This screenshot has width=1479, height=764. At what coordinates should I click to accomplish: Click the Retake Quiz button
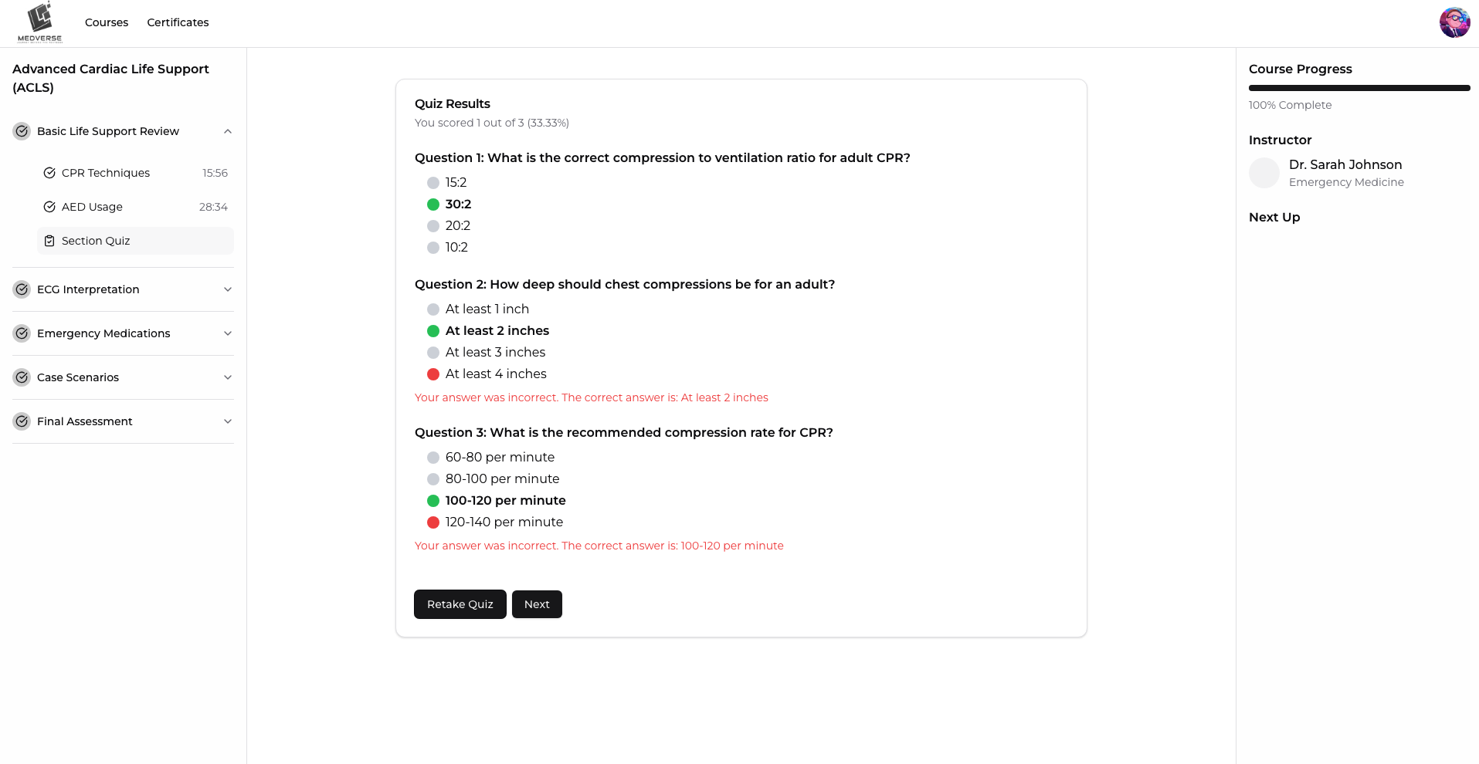point(460,604)
